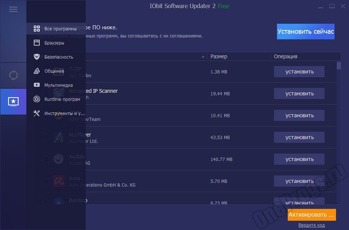Screen dimensions: 349x230
Task: Click the gear icon beside Runtime програм
Action: (37, 99)
